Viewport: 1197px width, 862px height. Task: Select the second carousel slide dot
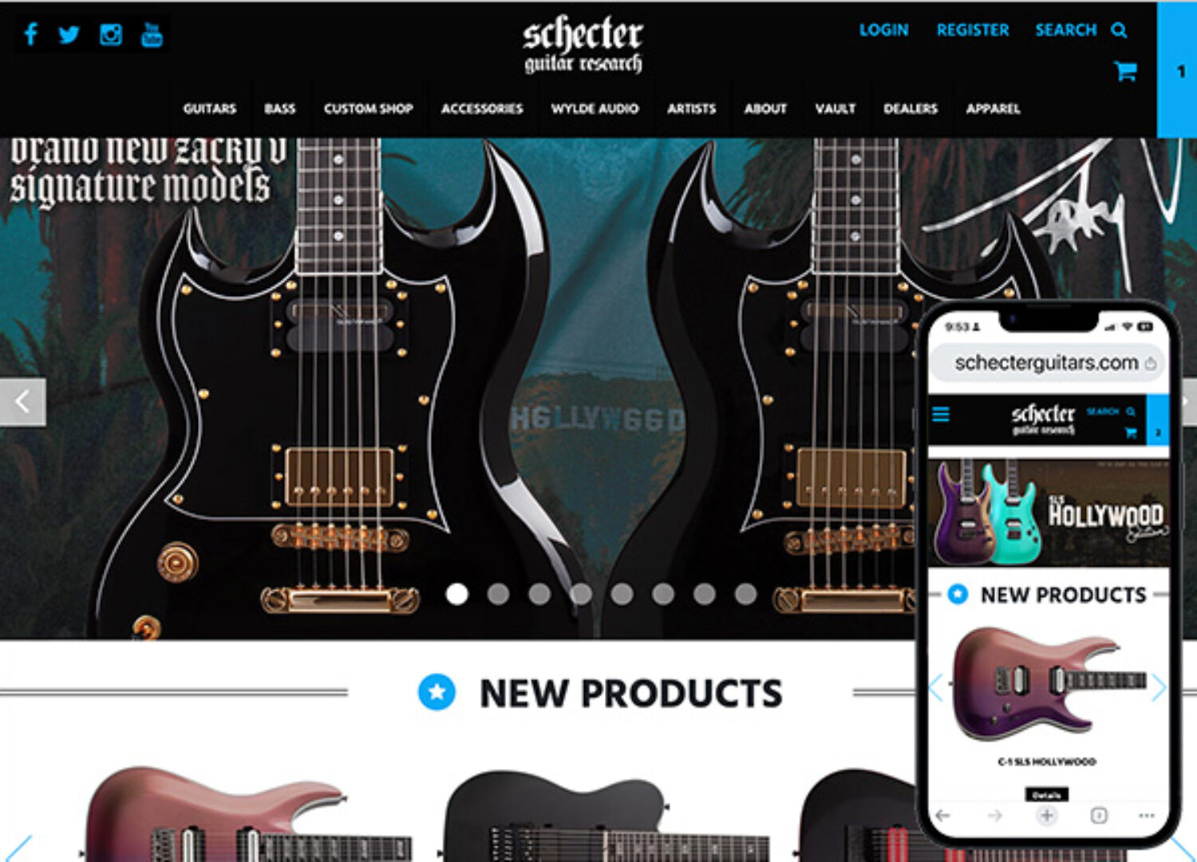(x=498, y=594)
